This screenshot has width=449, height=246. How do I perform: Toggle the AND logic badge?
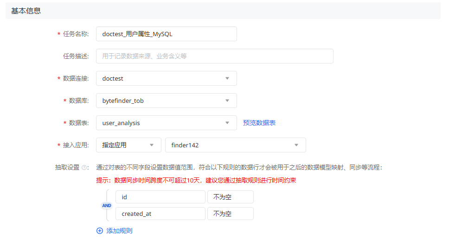107,205
